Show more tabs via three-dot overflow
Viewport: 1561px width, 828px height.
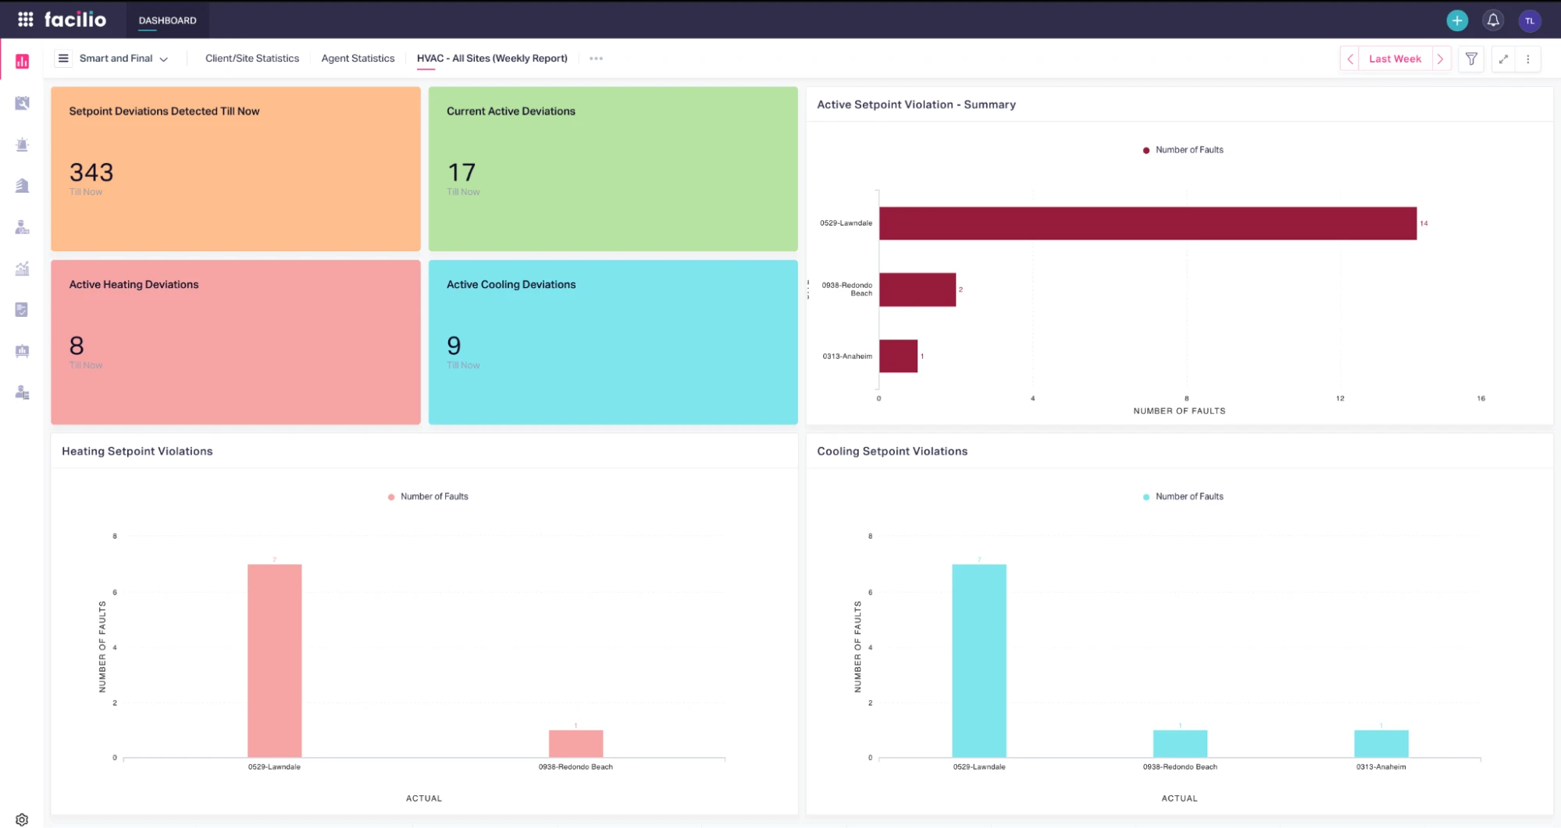[596, 59]
